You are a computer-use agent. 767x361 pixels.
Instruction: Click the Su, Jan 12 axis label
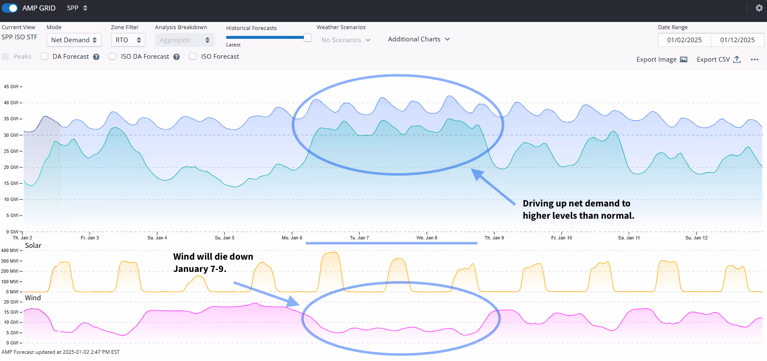coord(696,238)
